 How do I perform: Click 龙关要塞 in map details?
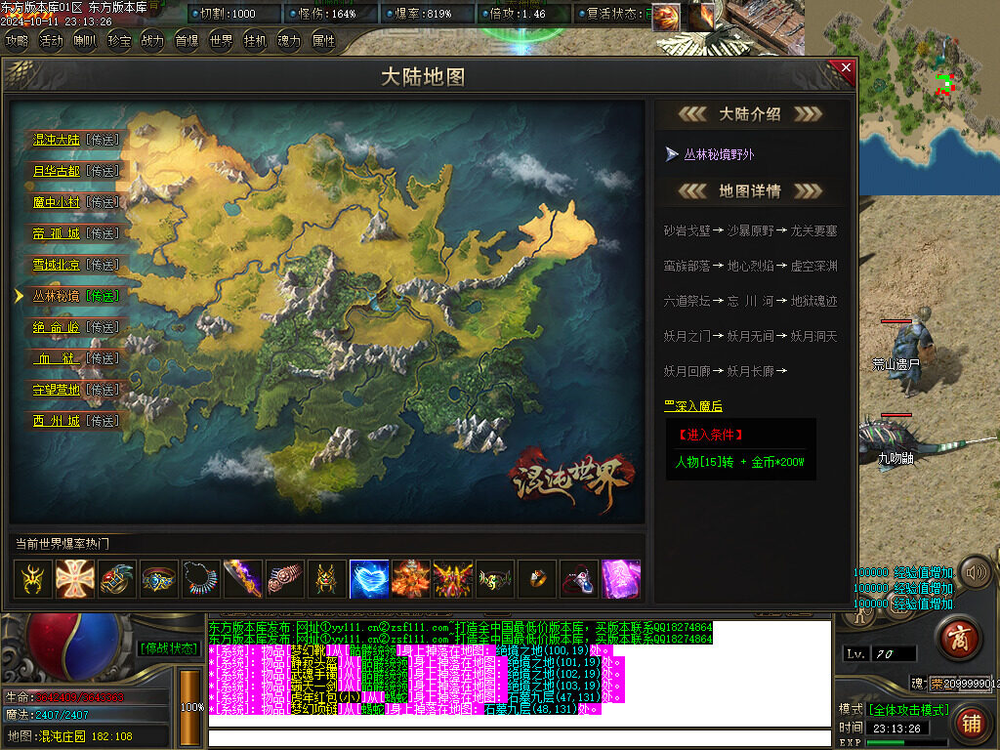point(813,230)
